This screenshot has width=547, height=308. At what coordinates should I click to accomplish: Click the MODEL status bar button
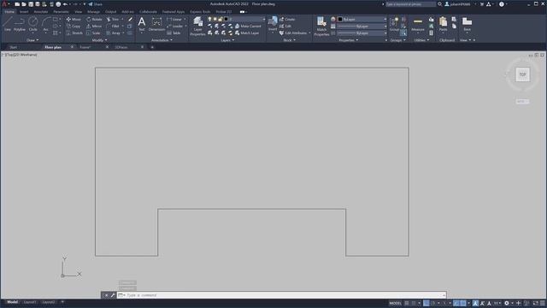pyautogui.click(x=395, y=303)
